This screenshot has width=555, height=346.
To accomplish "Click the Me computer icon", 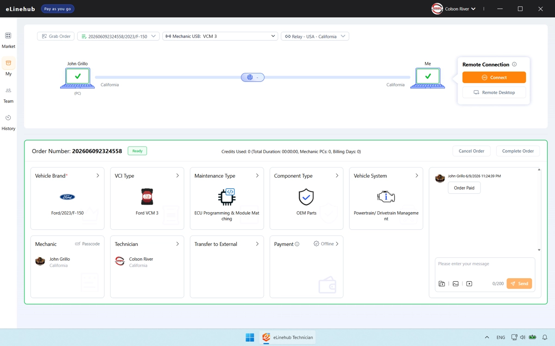I will point(428,78).
